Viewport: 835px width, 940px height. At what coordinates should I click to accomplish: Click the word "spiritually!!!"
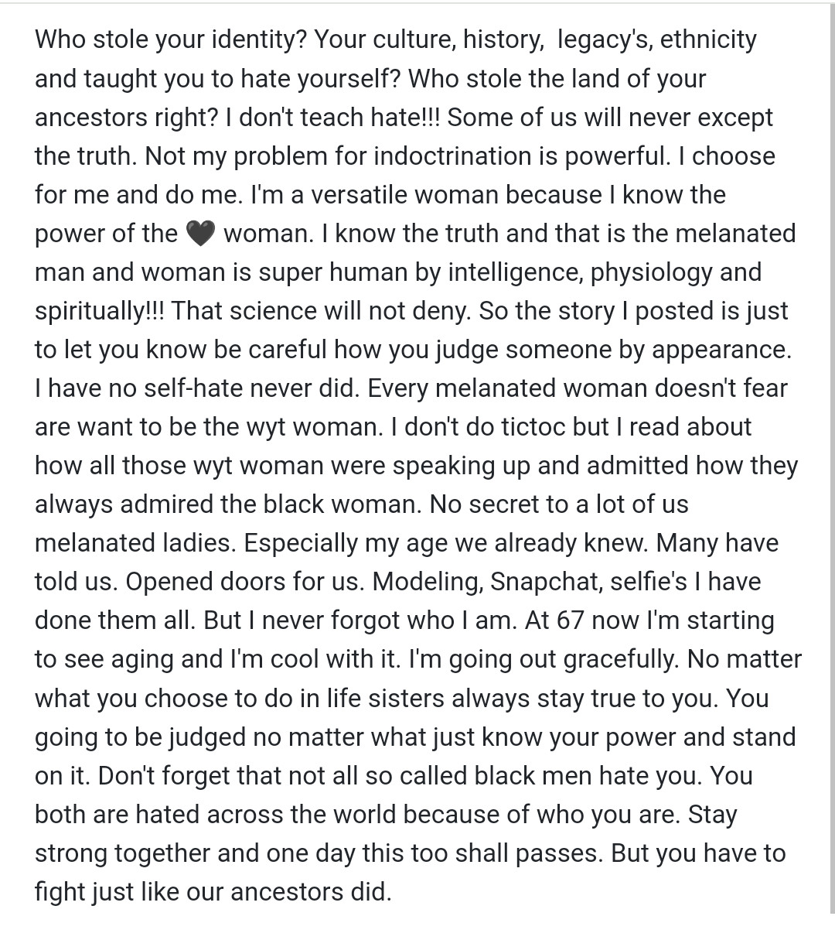click(99, 311)
